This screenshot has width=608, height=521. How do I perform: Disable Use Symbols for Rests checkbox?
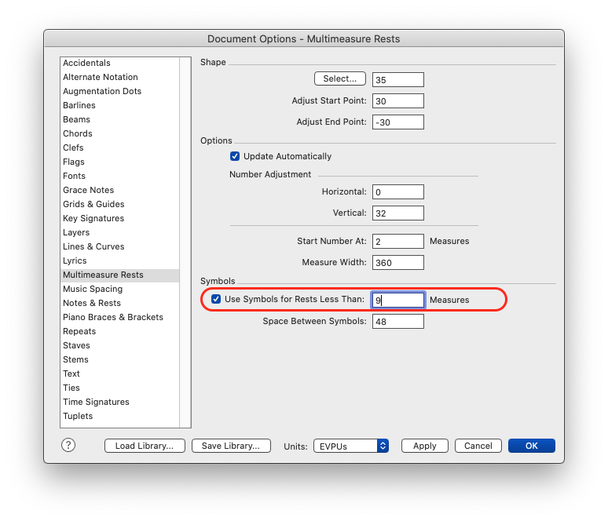click(x=216, y=299)
